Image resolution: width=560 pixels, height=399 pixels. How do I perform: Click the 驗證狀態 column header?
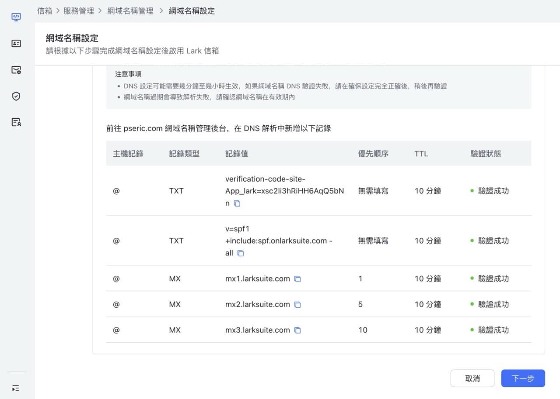(486, 154)
